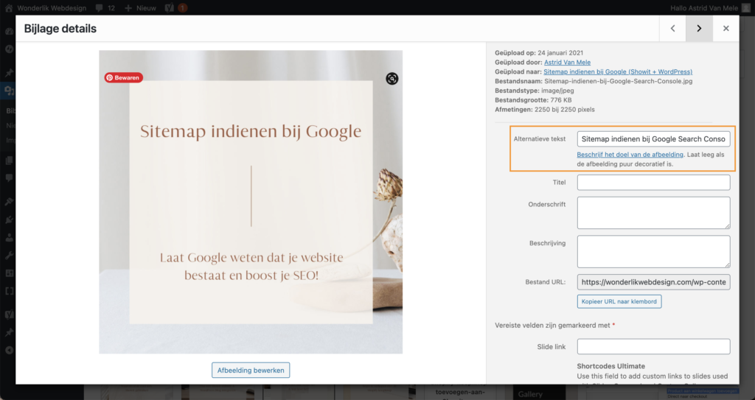Click the Bestandsgrootte 776 KB text
Image resolution: width=755 pixels, height=400 pixels.
(x=533, y=100)
